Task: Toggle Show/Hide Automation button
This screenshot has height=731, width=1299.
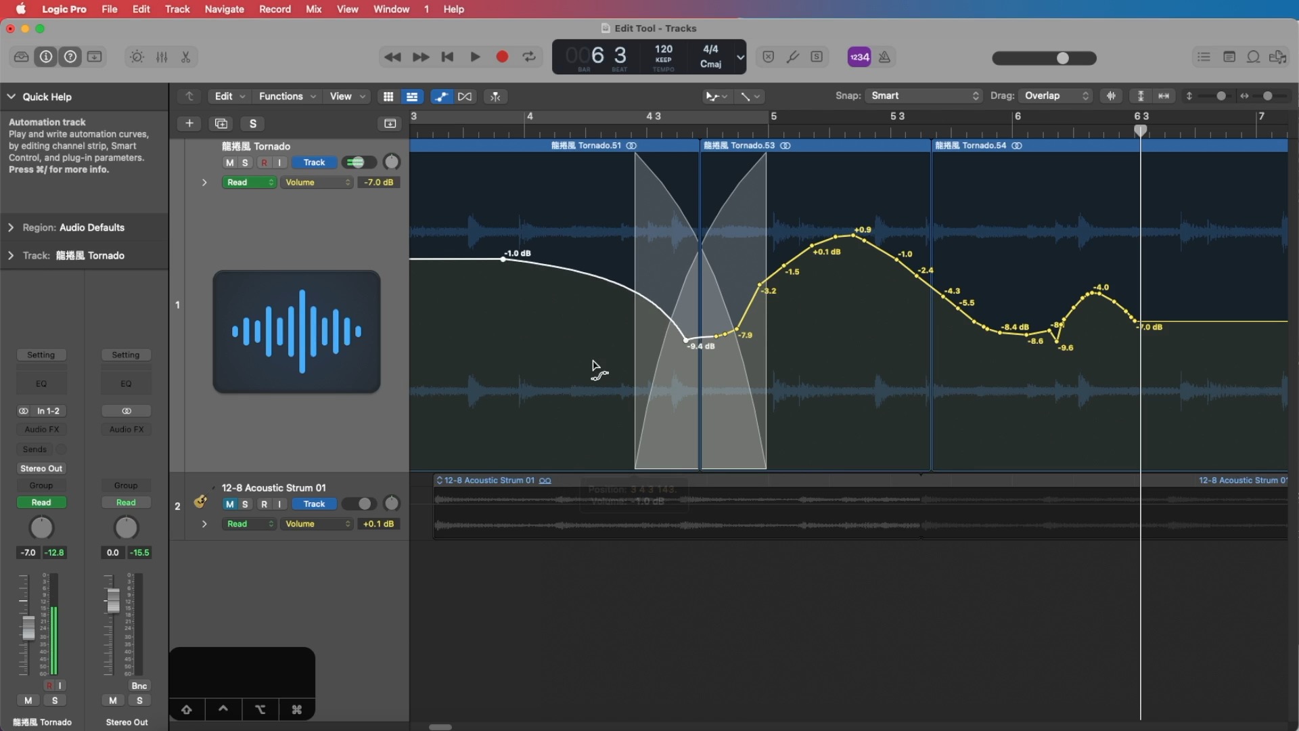Action: (441, 97)
